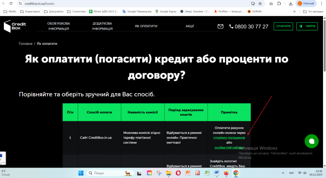Open the Мітінг БДМ 2023 bookmark
The width and height of the screenshot is (326, 178).
(x=104, y=11)
